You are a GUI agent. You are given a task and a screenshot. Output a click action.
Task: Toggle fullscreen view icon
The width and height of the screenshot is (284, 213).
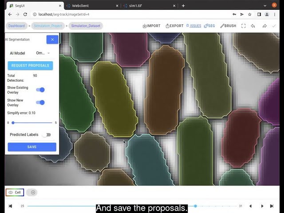pyautogui.click(x=244, y=26)
